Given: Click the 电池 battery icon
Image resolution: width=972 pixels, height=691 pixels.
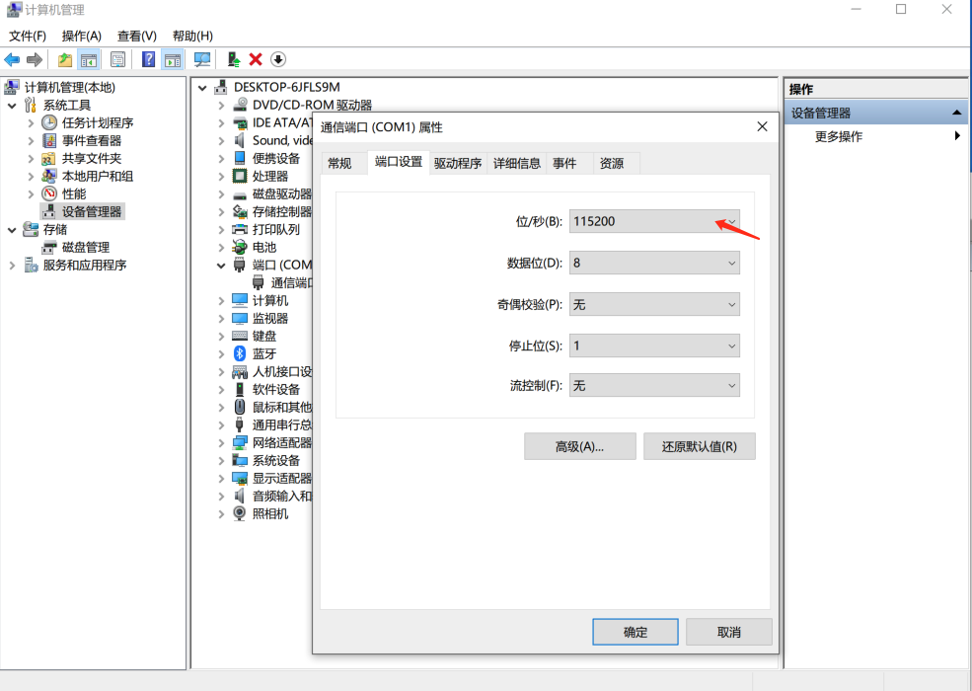Looking at the screenshot, I should tap(240, 247).
